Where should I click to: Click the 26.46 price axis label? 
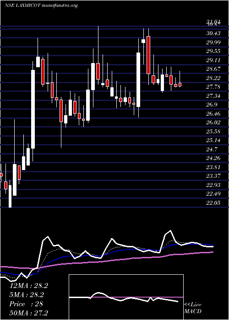point(214,114)
